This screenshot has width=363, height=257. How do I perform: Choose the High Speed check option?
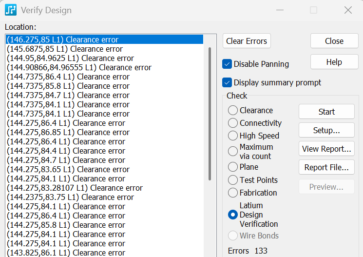click(x=233, y=136)
